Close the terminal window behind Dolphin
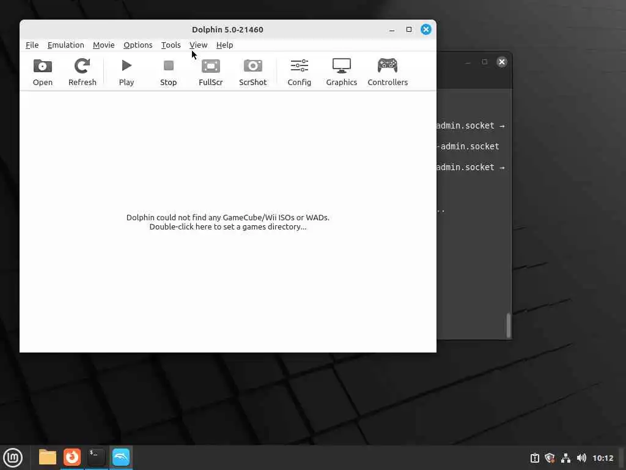Image resolution: width=626 pixels, height=470 pixels. [x=502, y=62]
